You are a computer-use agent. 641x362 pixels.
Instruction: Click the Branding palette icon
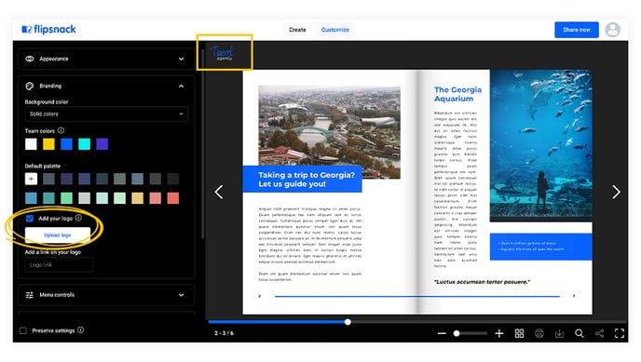(30, 87)
